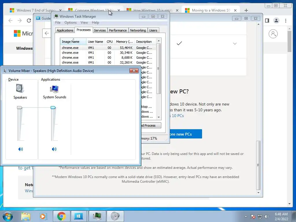Switch to the Users tab
This screenshot has width=296, height=222.
153,30
